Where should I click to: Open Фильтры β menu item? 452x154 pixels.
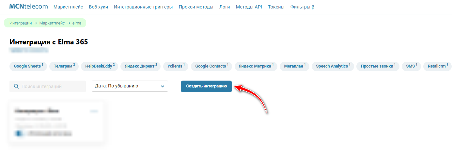(x=302, y=7)
